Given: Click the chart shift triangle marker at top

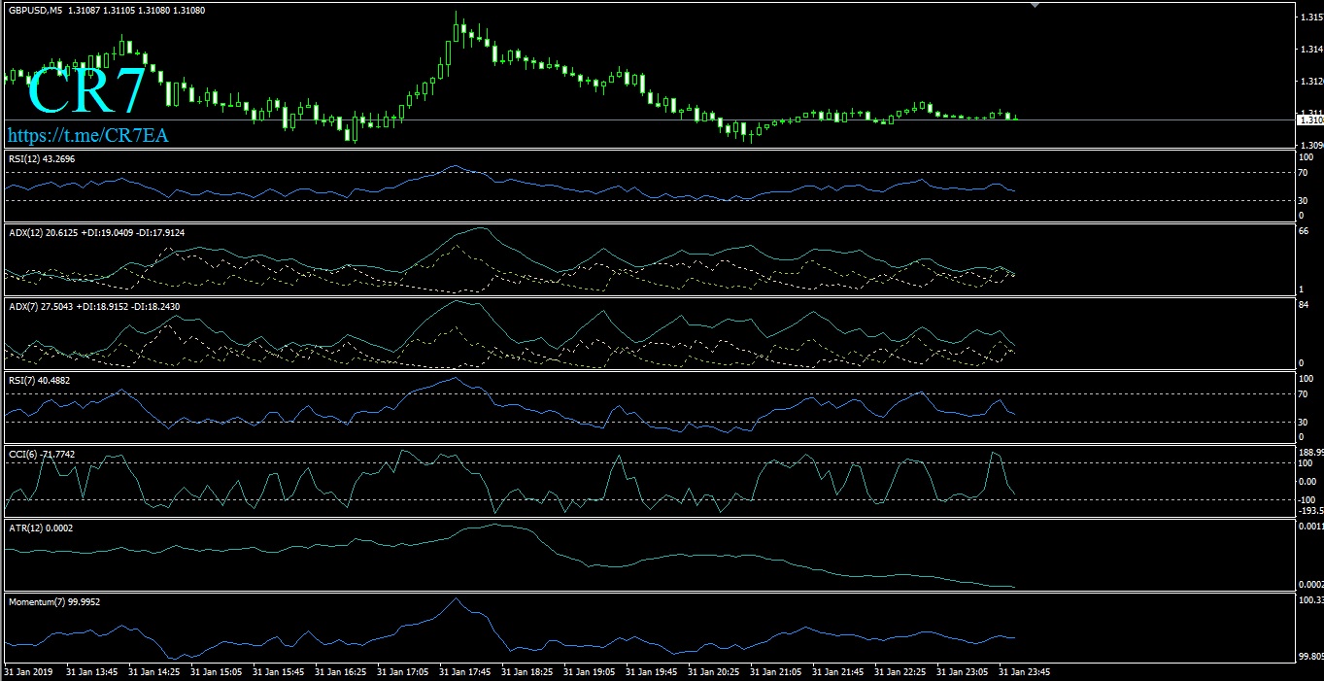Looking at the screenshot, I should tap(1035, 5).
